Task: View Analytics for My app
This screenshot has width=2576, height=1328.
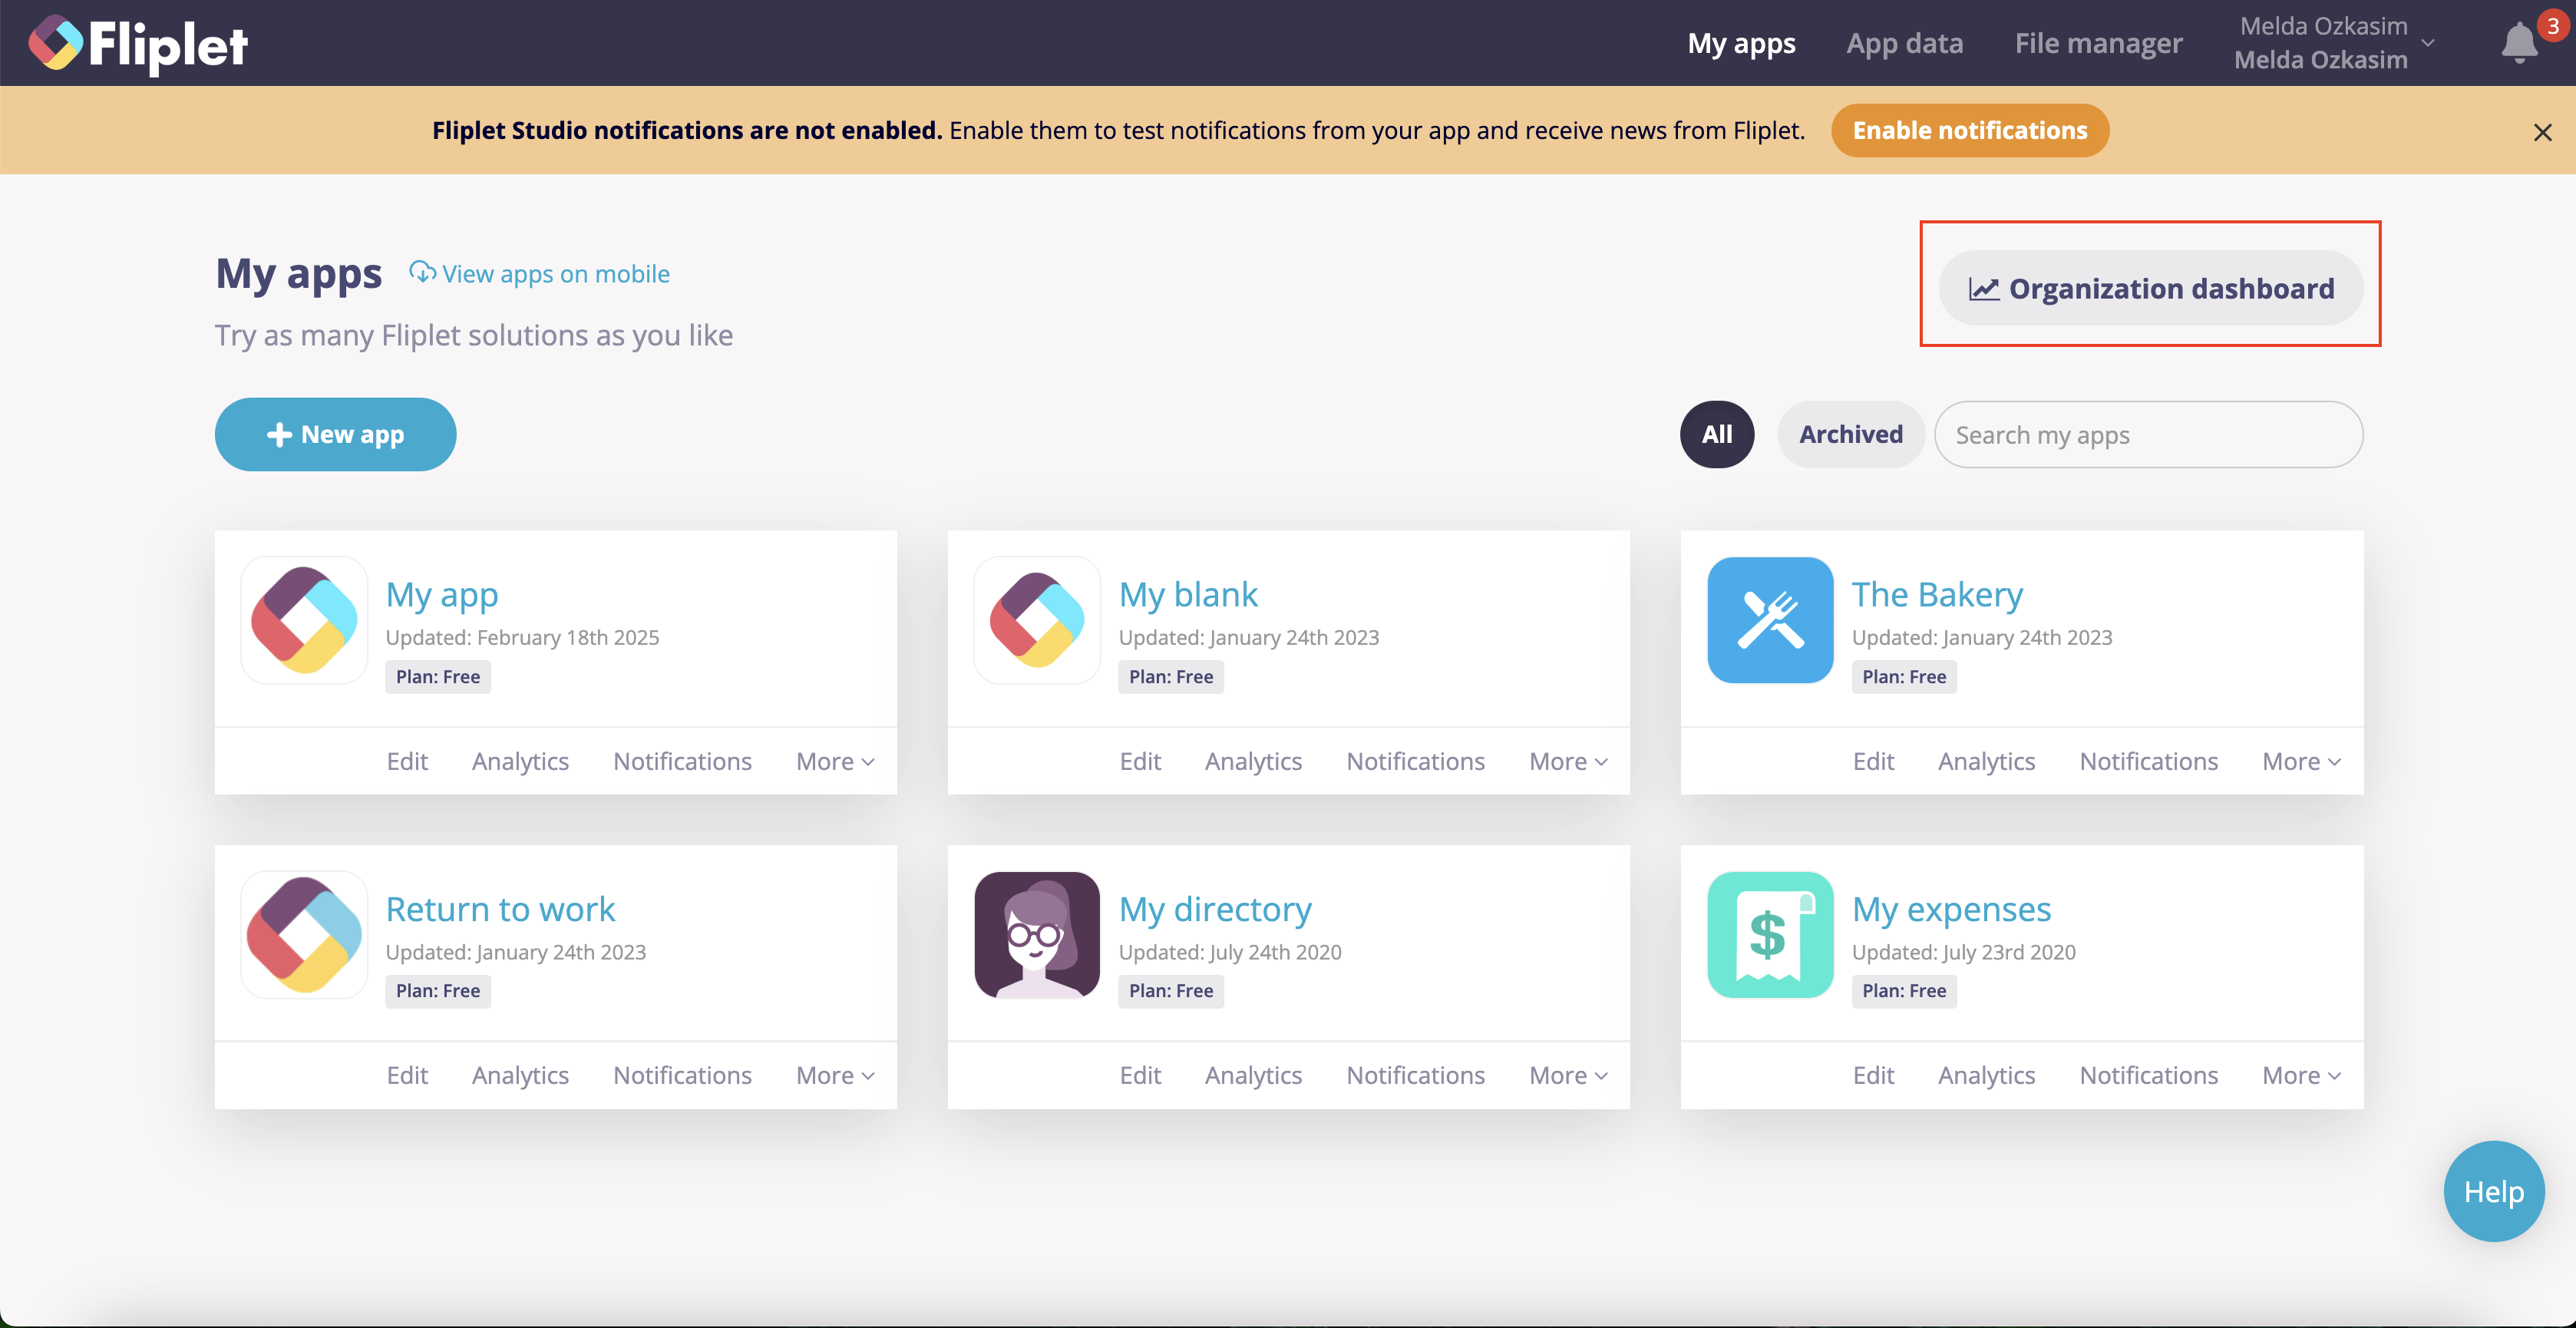Action: pyautogui.click(x=520, y=761)
